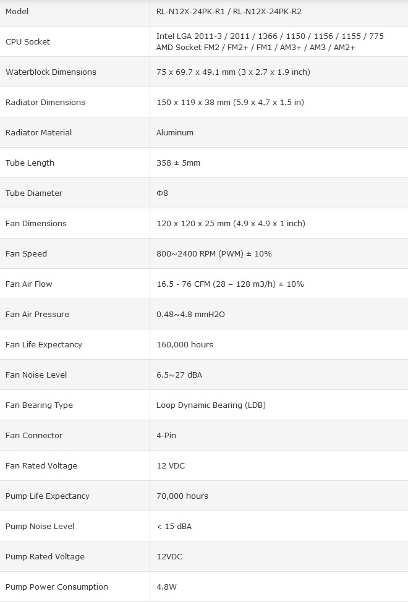Click the Φ8 tube diameter value
This screenshot has height=602, width=408.
pos(163,193)
